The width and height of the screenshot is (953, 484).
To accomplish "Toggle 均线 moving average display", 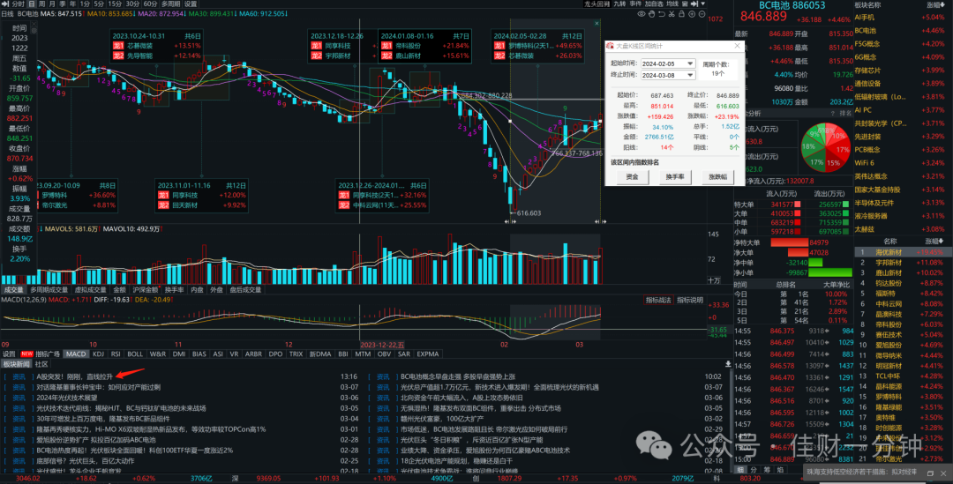I will (x=672, y=4).
